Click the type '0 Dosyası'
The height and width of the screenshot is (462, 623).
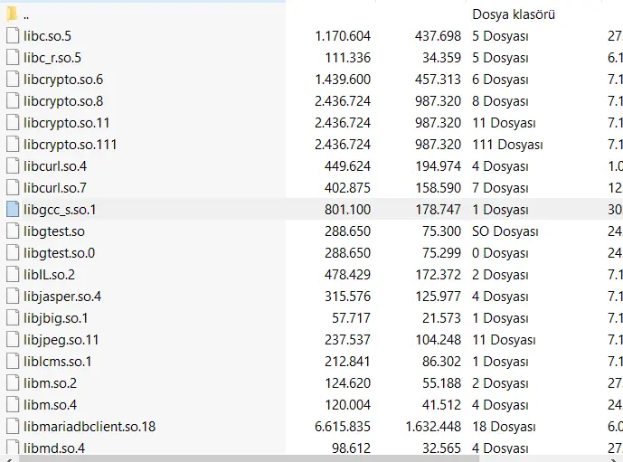coord(500,253)
